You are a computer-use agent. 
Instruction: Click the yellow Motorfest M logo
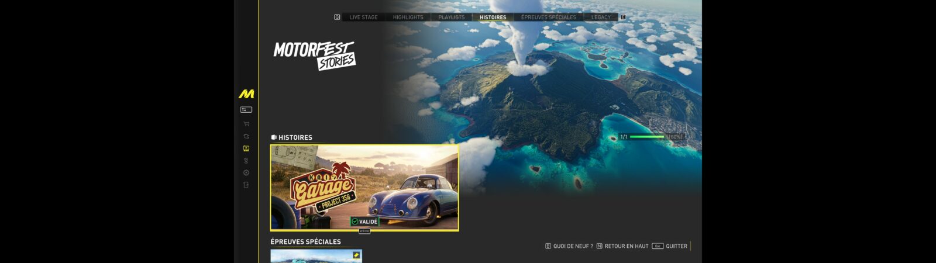click(246, 94)
